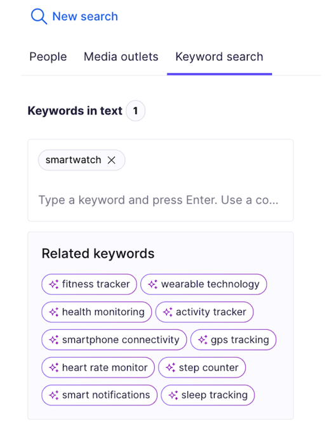Click the magnifying glass search icon
Viewport: 327px width, 432px height.
[x=39, y=16]
